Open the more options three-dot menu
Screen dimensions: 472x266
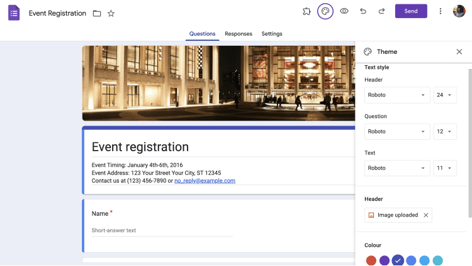(x=441, y=11)
